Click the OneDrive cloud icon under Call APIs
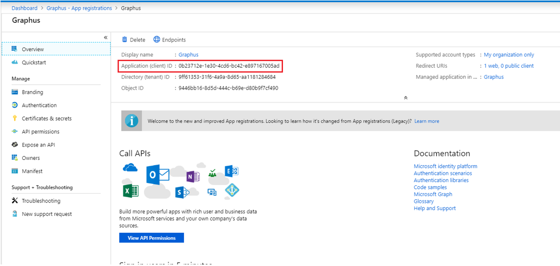The width and height of the screenshot is (560, 266). (130, 167)
